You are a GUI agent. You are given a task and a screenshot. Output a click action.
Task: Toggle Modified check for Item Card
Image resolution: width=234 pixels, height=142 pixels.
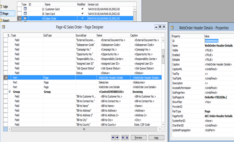82,14
